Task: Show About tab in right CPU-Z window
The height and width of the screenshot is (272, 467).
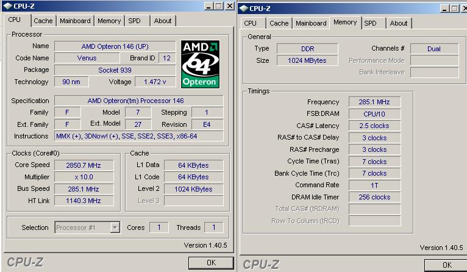Action: [x=399, y=23]
